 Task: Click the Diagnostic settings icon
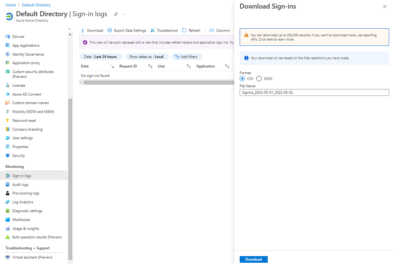[8, 211]
